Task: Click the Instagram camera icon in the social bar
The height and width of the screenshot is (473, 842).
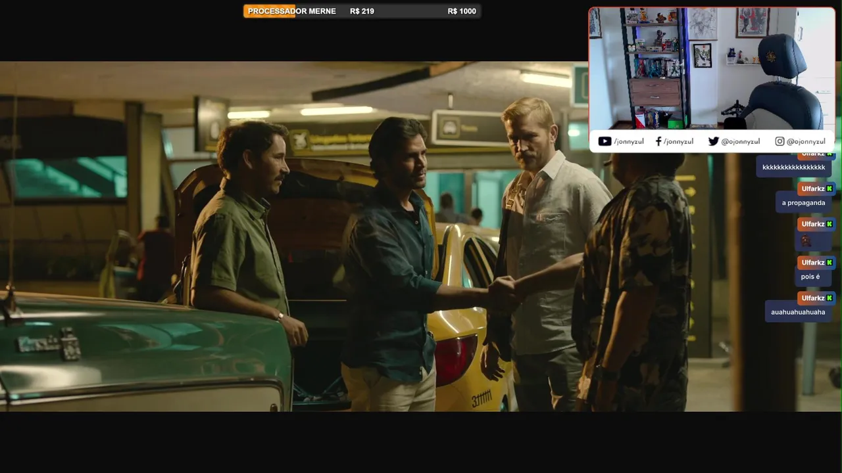Action: [780, 141]
